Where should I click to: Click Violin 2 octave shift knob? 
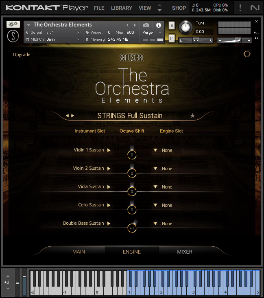tap(132, 173)
